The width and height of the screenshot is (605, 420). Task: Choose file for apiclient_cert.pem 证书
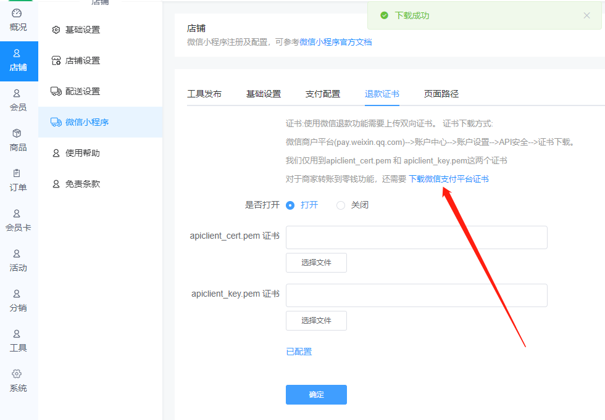(x=316, y=263)
